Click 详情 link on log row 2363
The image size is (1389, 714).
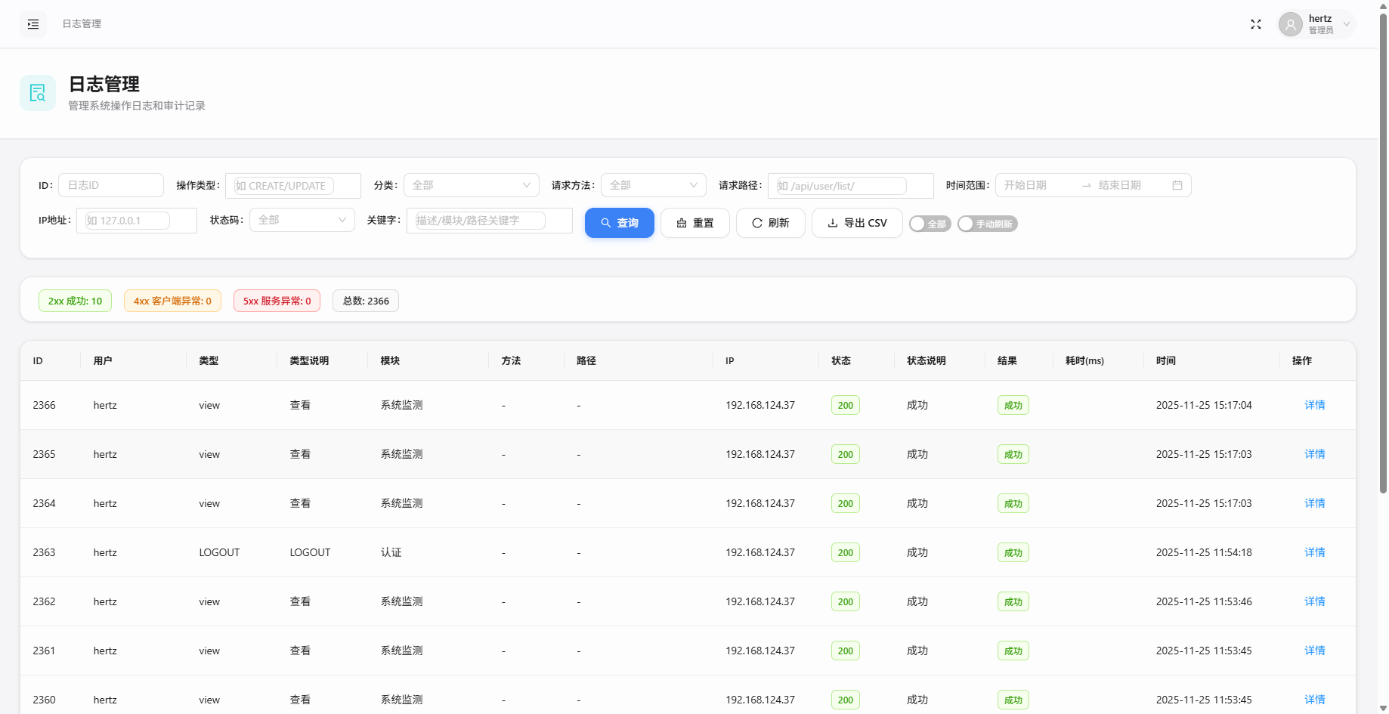(x=1314, y=552)
